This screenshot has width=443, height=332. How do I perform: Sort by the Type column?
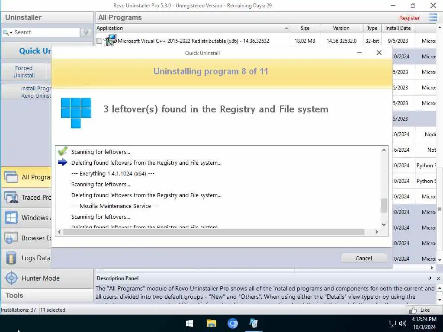[372, 28]
